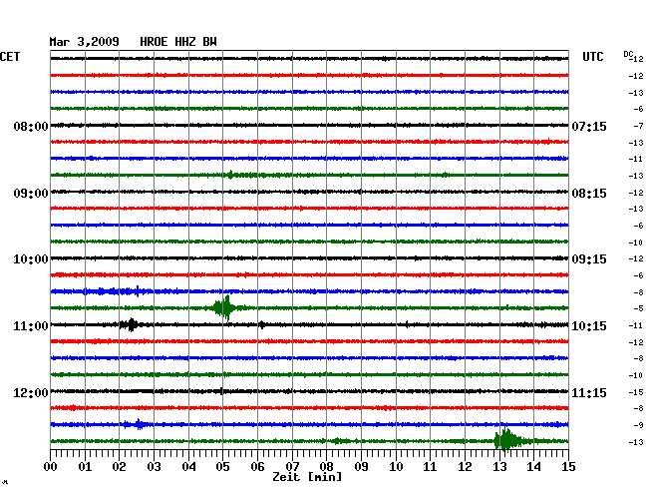Click the date label "Mar 3,2009"

85,42
